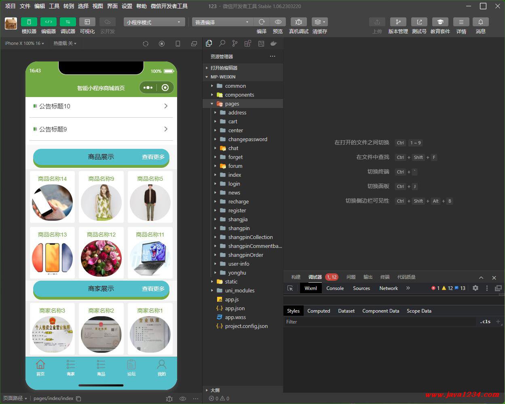The width and height of the screenshot is (505, 404).
Task: Open the app.json file
Action: pyautogui.click(x=243, y=308)
